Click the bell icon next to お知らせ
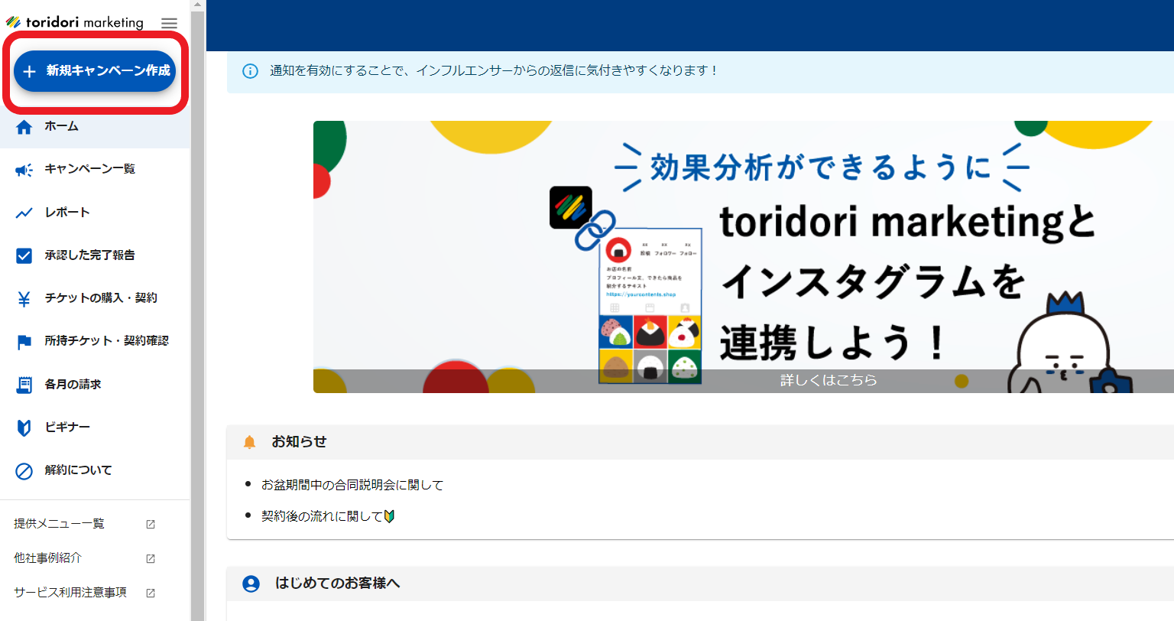 click(249, 442)
